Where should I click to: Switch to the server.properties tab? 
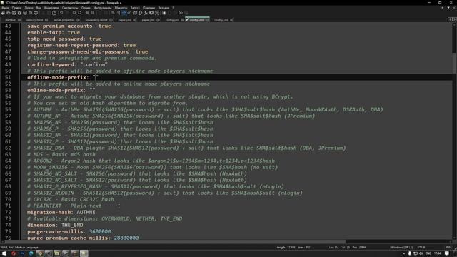tap(64, 20)
